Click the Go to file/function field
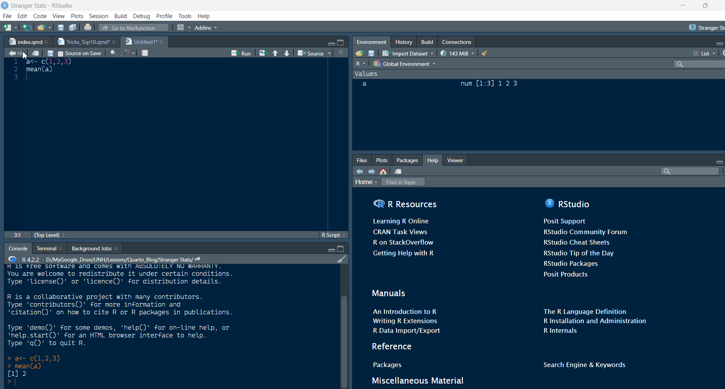The height and width of the screenshot is (389, 725). (133, 28)
